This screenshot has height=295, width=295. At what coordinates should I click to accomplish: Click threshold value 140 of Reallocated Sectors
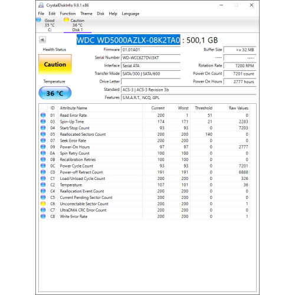coord(209,134)
